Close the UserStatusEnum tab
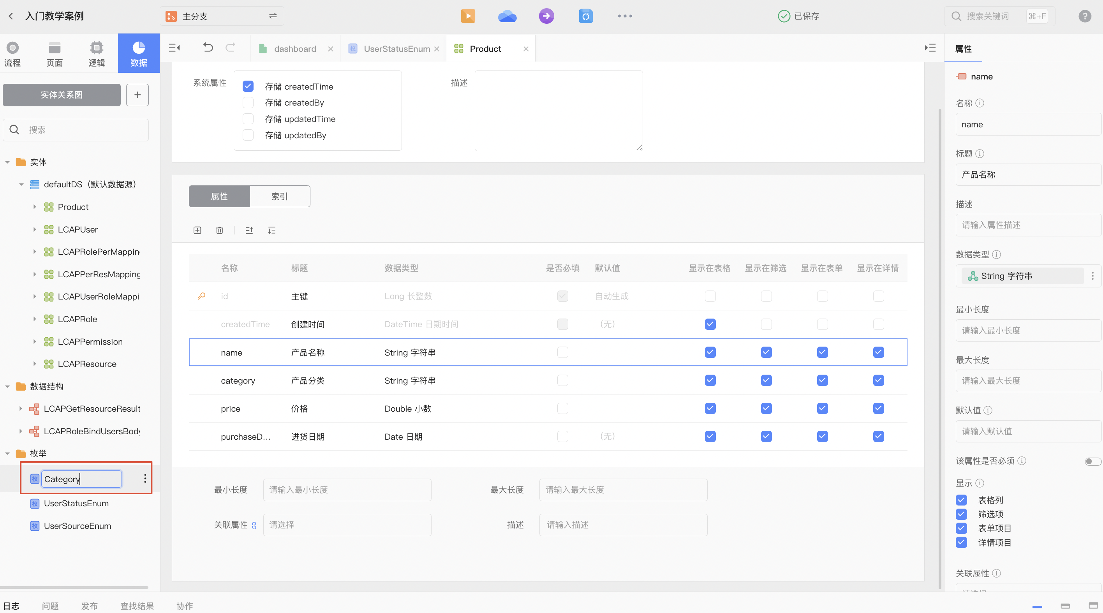The height and width of the screenshot is (613, 1103). click(x=437, y=49)
